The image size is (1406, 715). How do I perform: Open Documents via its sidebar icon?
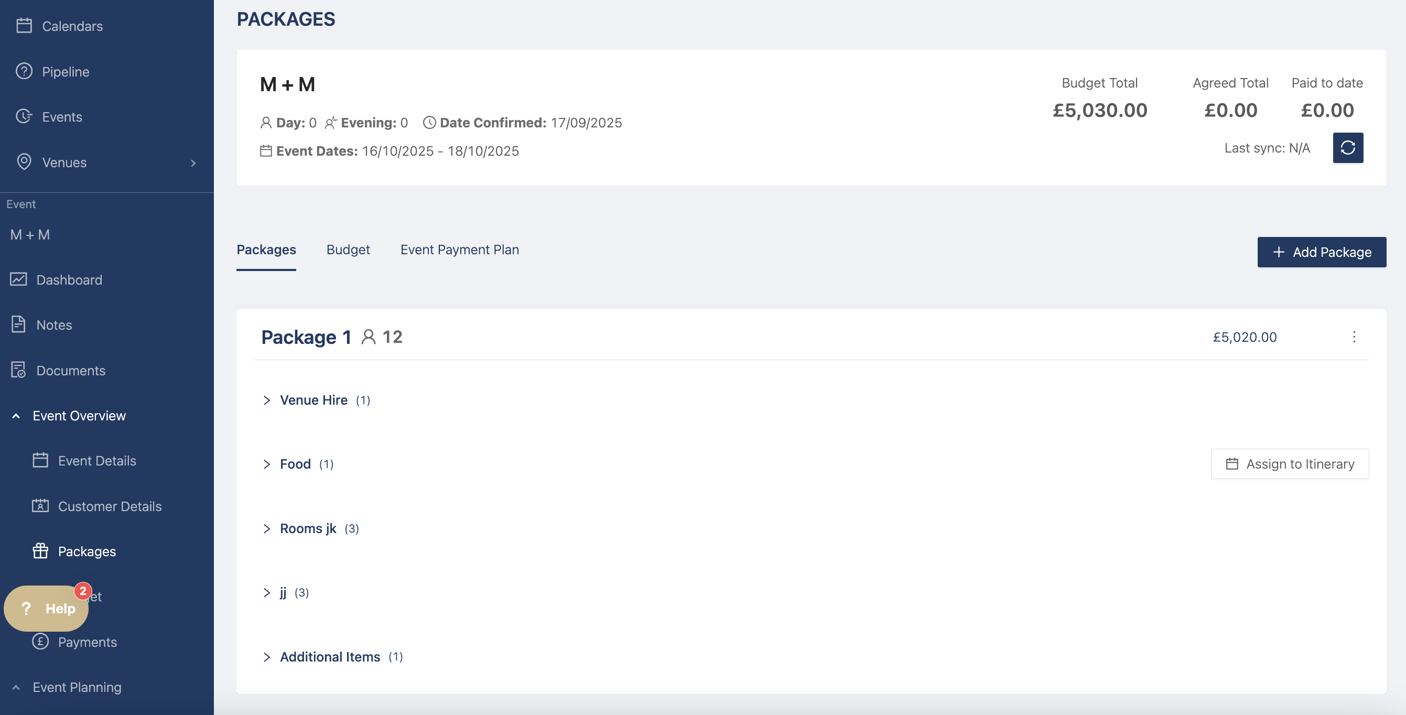(18, 370)
